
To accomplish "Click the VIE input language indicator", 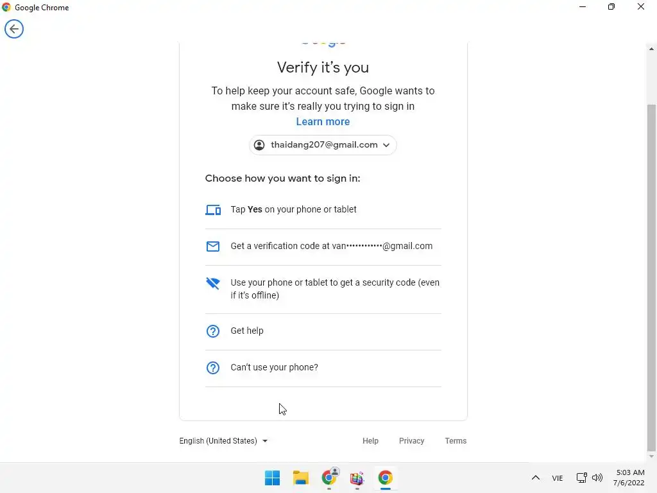I will click(x=558, y=478).
